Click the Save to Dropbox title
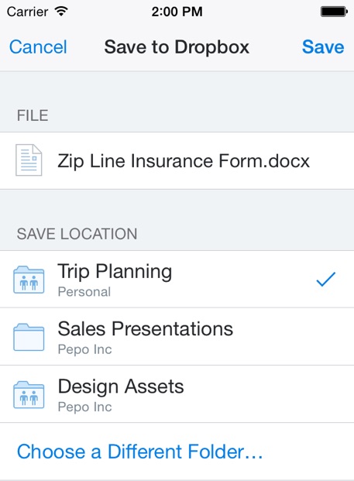The width and height of the screenshot is (354, 481). pyautogui.click(x=177, y=47)
